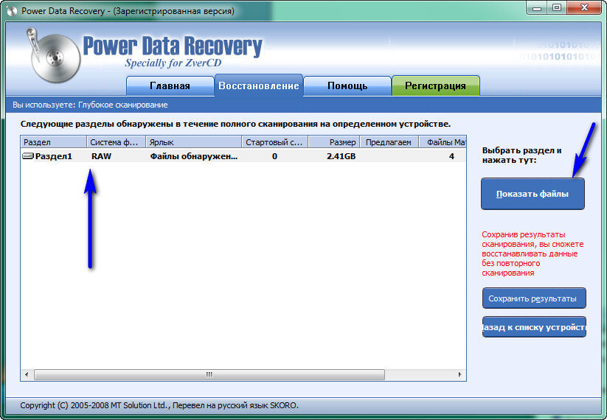Click the Раздел1 drive icon

(28, 156)
